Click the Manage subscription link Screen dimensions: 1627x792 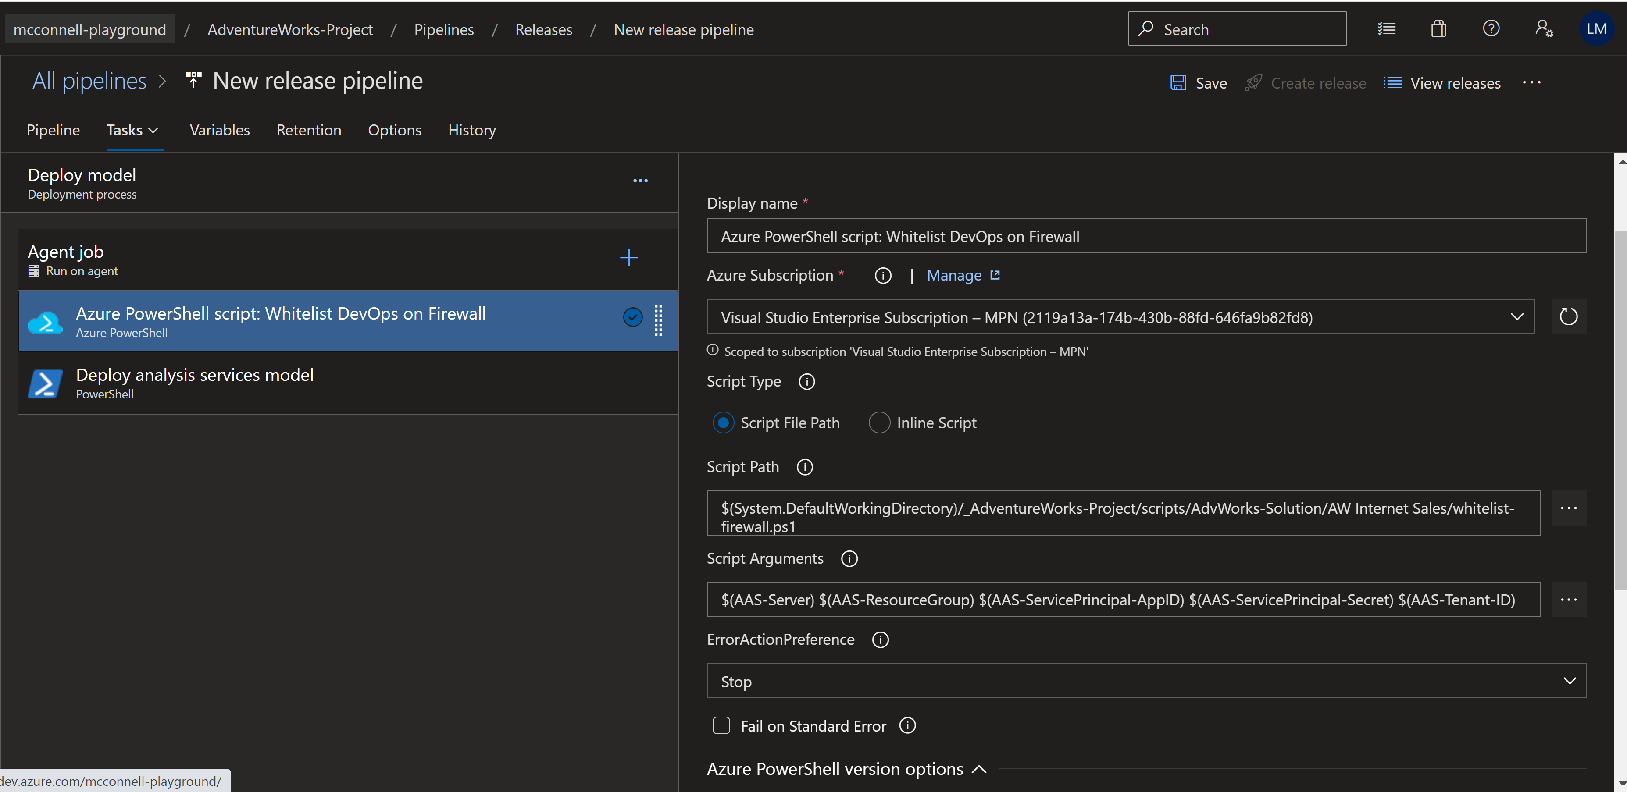[x=954, y=276]
